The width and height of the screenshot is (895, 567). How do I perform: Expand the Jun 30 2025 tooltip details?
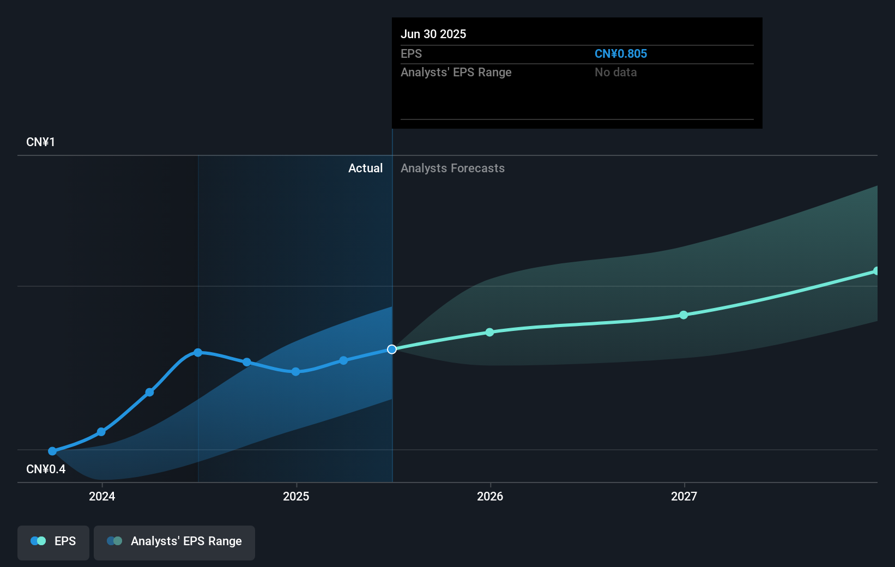click(433, 34)
